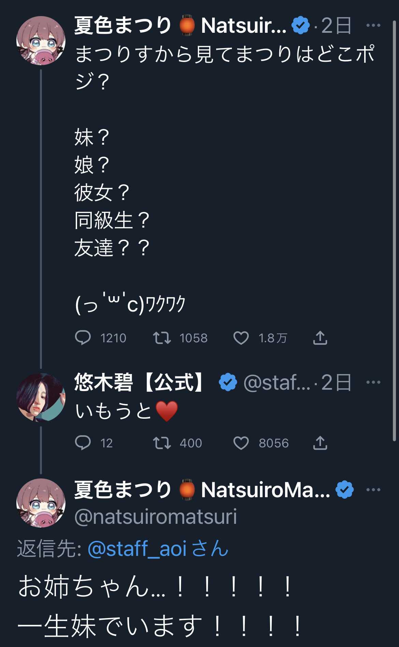The width and height of the screenshot is (399, 647).
Task: Tap the 悠木碧【公式】 display name
Action: (140, 382)
